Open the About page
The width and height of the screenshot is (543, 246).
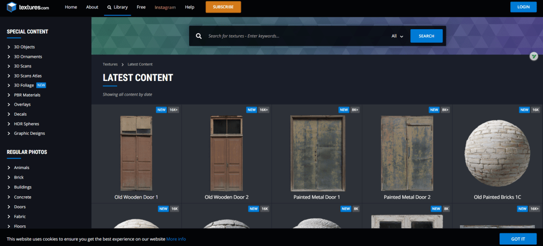(x=92, y=7)
